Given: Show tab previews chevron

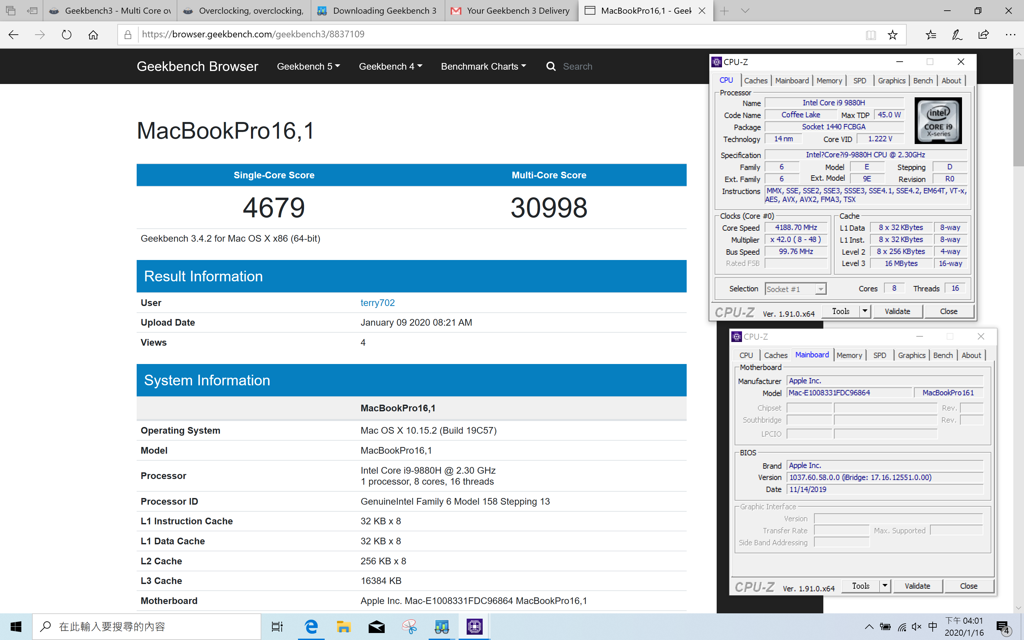Looking at the screenshot, I should (745, 11).
